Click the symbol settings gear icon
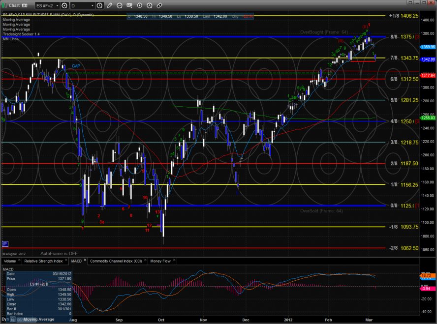 (63, 5)
